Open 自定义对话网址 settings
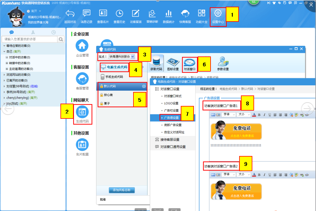This screenshot has width=316, height=211. pyautogui.click(x=174, y=132)
